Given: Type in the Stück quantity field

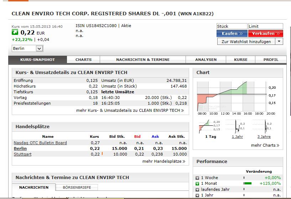Looking at the screenshot, I should 232,26.
